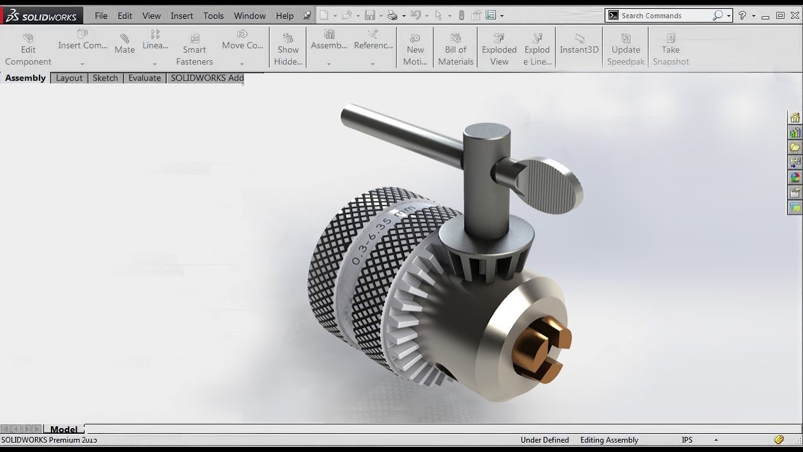Click the SOLIDWORKS logo button
This screenshot has width=803, height=452.
click(41, 16)
